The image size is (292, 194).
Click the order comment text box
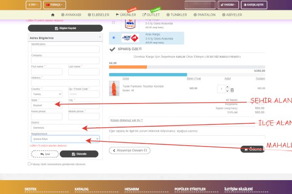click(187, 140)
